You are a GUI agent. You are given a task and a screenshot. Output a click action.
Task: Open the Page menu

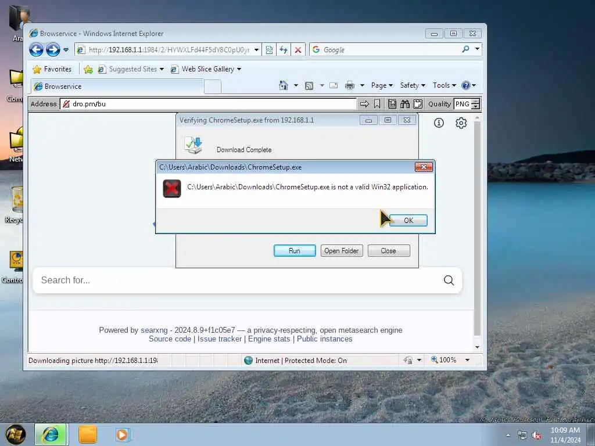[382, 85]
